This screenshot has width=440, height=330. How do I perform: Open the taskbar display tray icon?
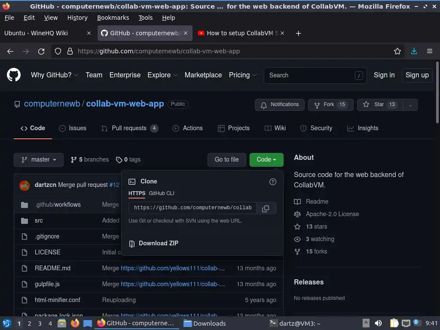(406, 323)
